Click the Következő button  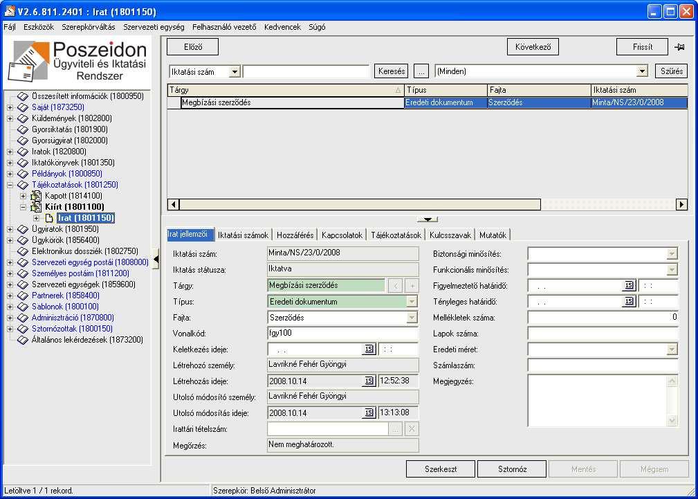pos(533,47)
